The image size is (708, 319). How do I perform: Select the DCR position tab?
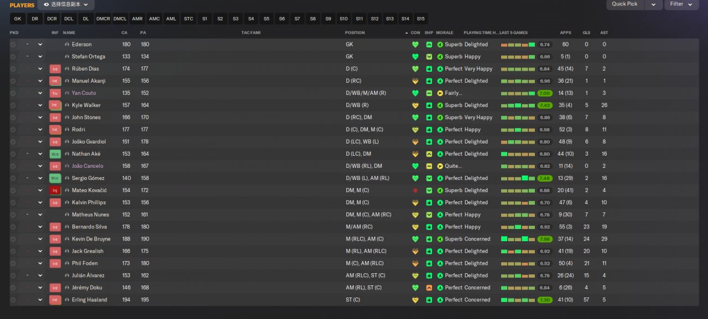coord(52,19)
